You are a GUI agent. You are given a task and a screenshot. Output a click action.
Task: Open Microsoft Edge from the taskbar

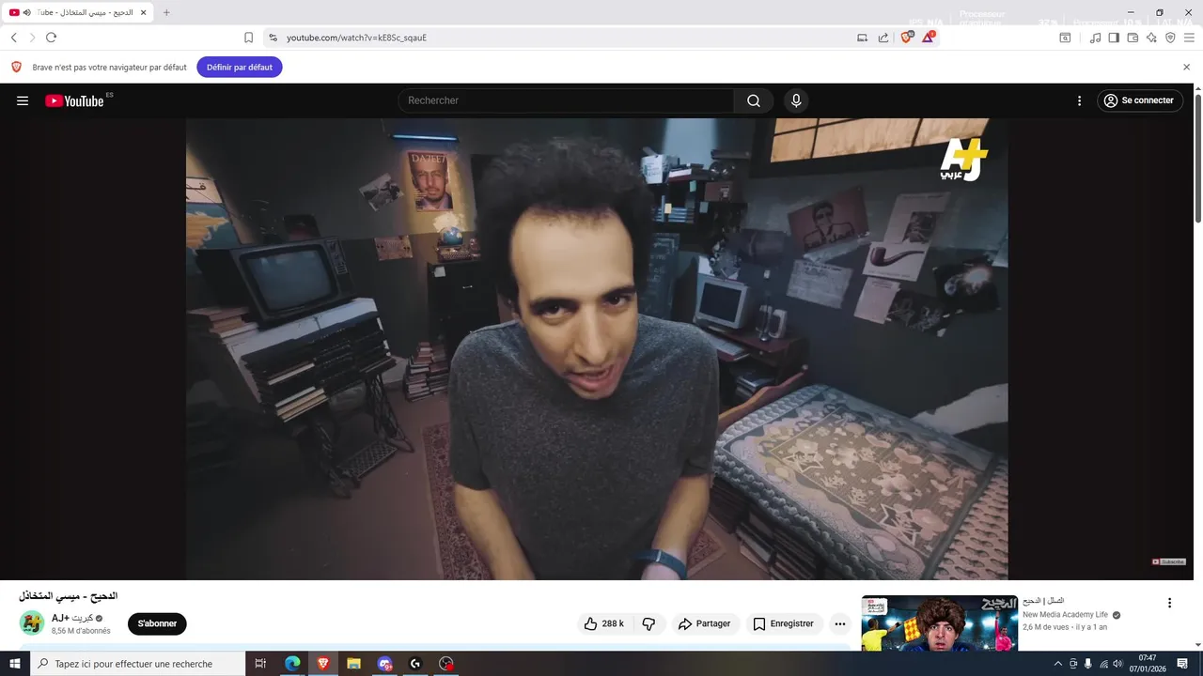(292, 664)
